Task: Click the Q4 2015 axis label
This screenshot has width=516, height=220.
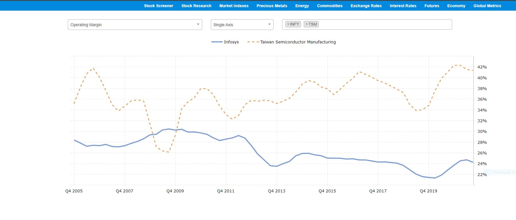Action: (327, 191)
